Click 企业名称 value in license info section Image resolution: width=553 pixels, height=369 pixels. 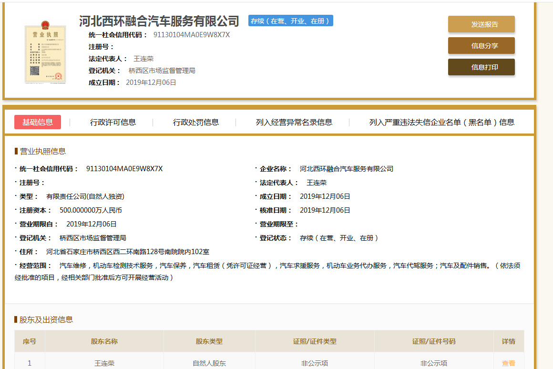(x=346, y=169)
